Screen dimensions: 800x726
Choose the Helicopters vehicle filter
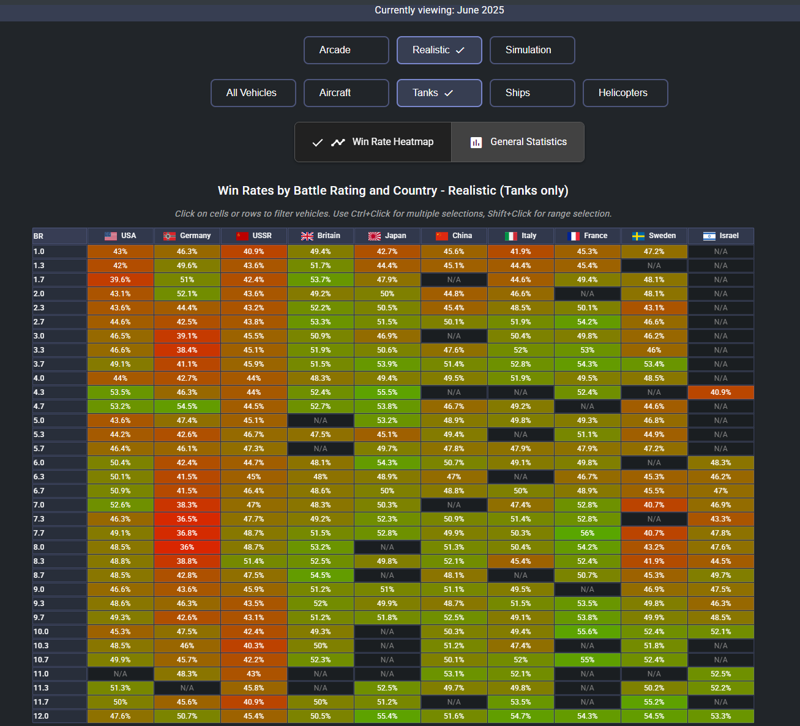pos(626,93)
